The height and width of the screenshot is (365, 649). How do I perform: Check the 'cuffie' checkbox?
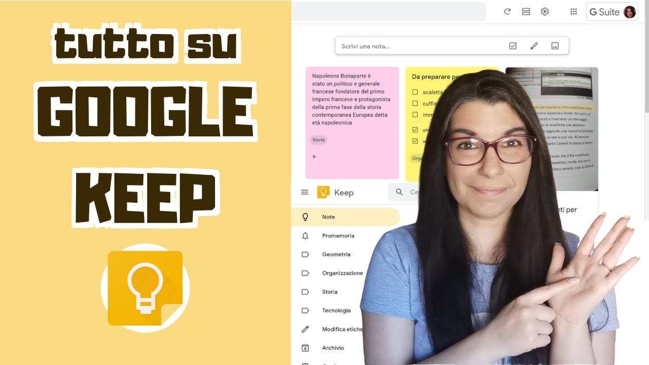pos(415,103)
